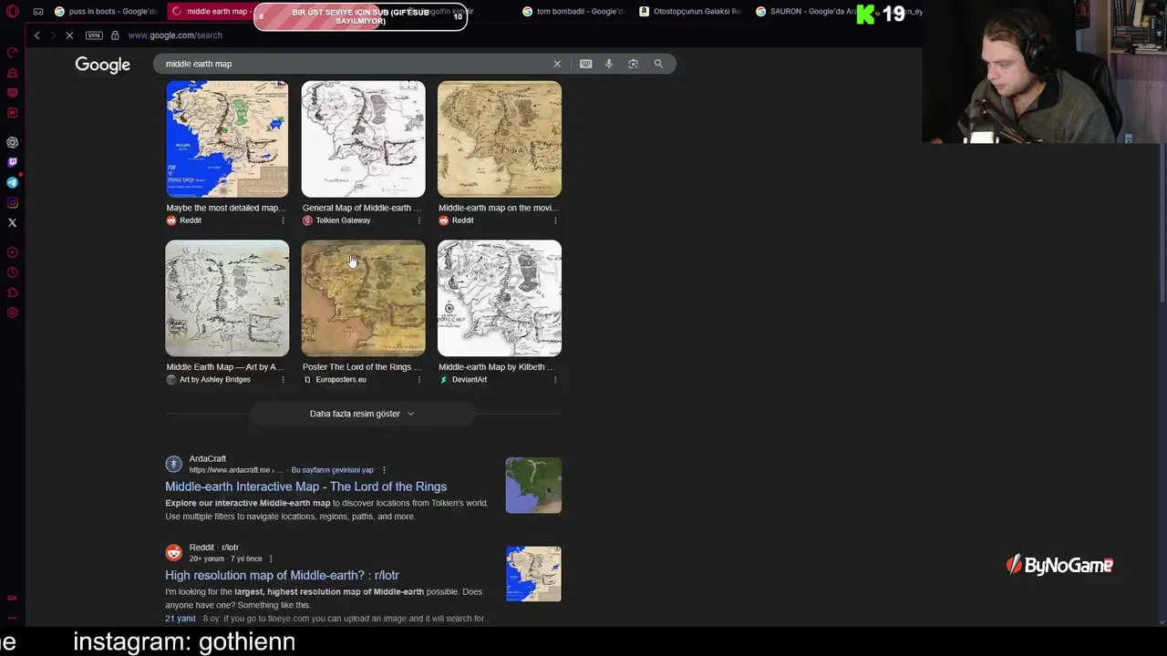1167x656 pixels.
Task: Open the Kilbeth DeviantArt map image
Action: click(500, 298)
